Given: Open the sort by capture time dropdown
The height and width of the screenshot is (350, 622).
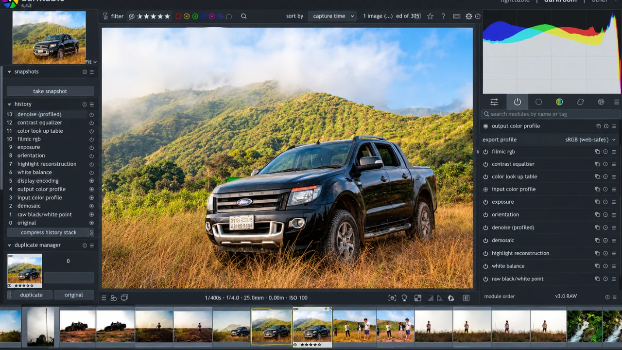Looking at the screenshot, I should pos(332,16).
